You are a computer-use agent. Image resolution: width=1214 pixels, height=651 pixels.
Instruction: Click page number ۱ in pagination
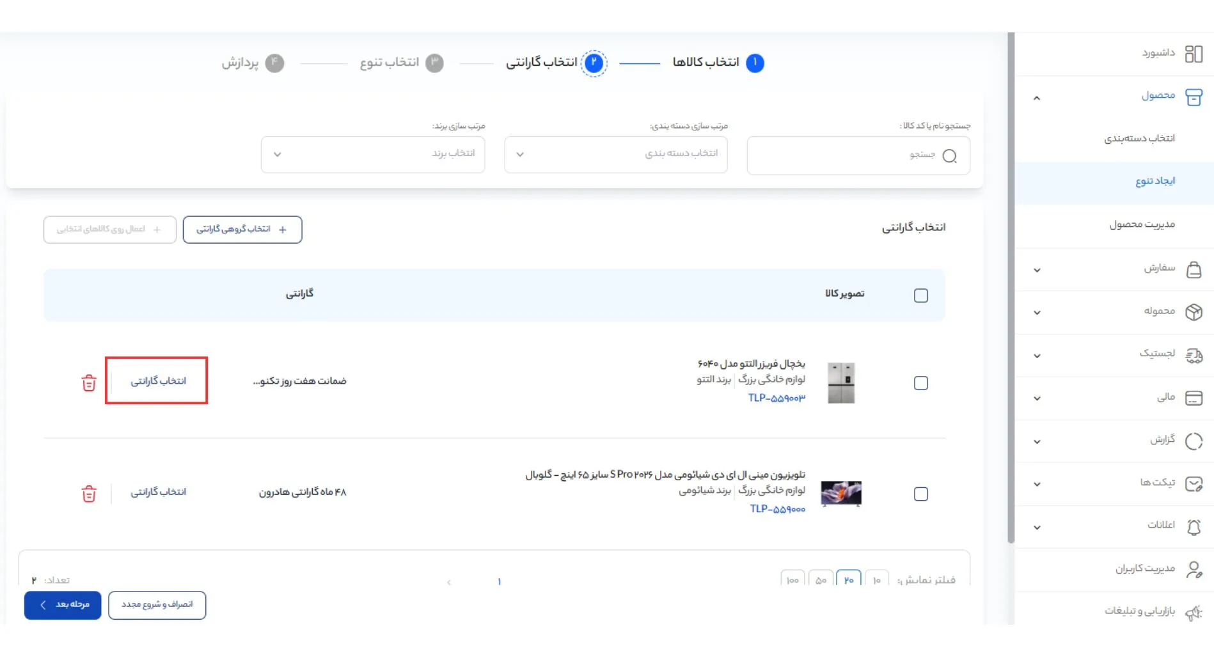[500, 581]
